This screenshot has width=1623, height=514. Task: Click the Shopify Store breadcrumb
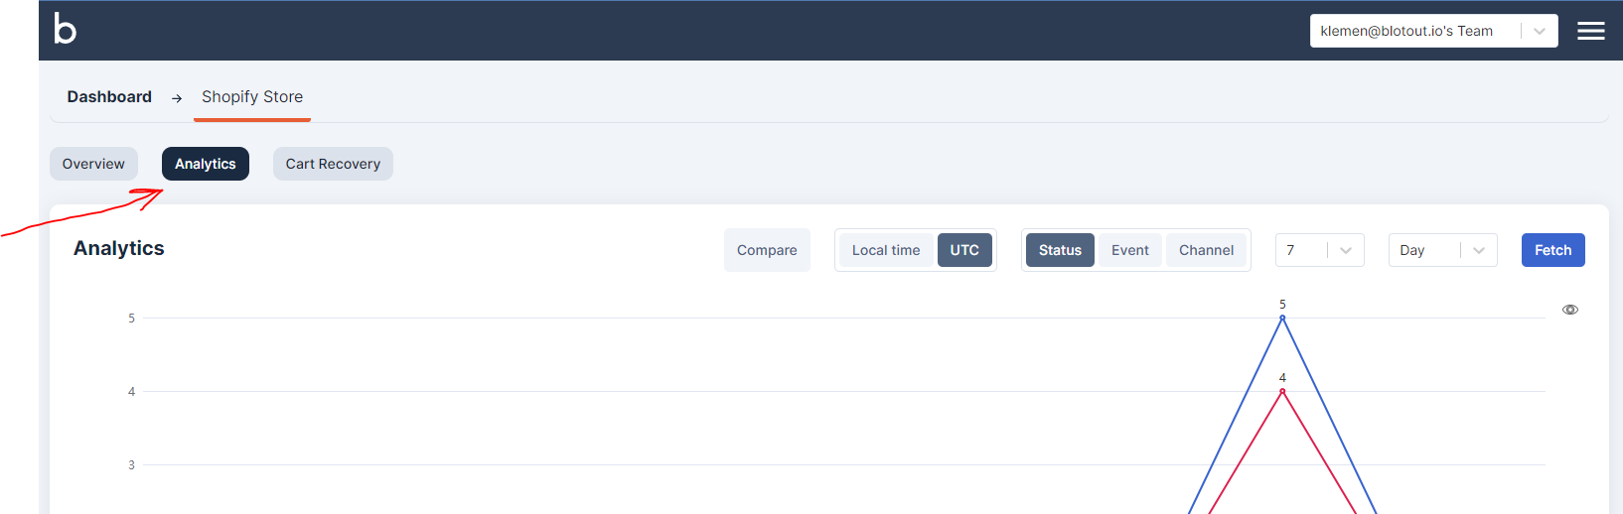coord(252,96)
